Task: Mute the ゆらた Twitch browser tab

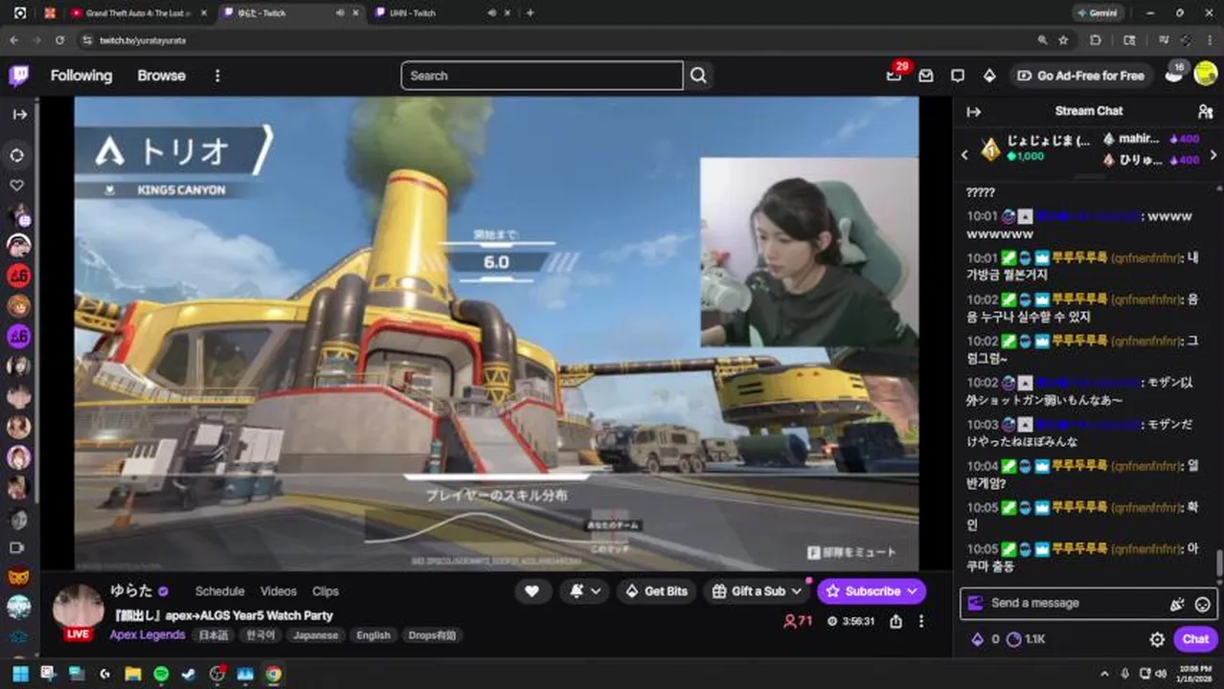Action: click(340, 12)
